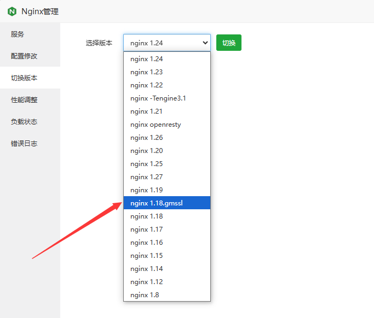The image size is (374, 318).
Task: Click the green Nginx logo icon
Action: pos(12,11)
